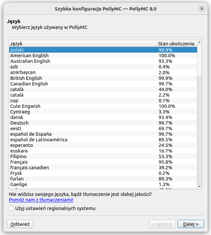Select Cute Engwish language entry
211x235 pixels.
pos(25,106)
